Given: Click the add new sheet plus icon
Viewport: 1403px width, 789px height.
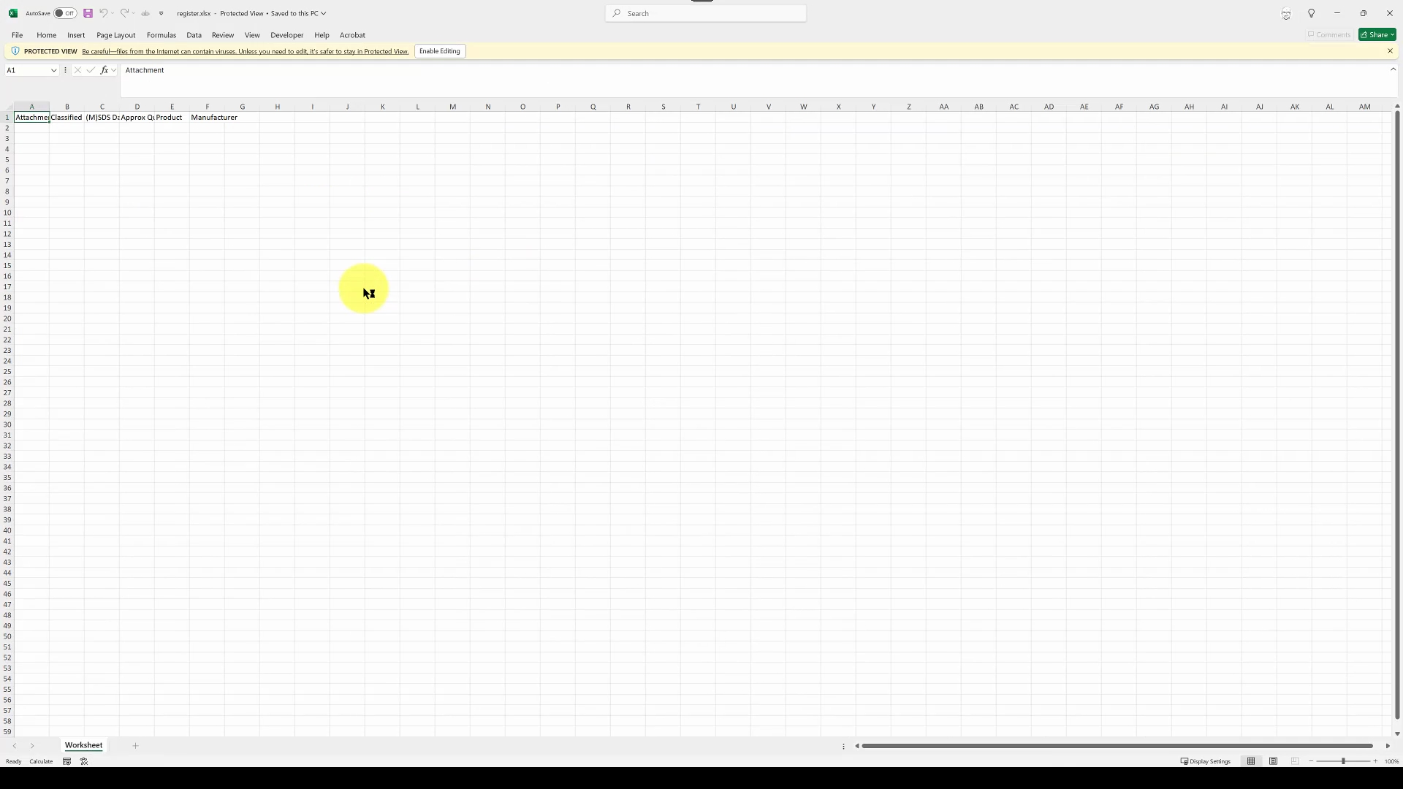Looking at the screenshot, I should (135, 746).
